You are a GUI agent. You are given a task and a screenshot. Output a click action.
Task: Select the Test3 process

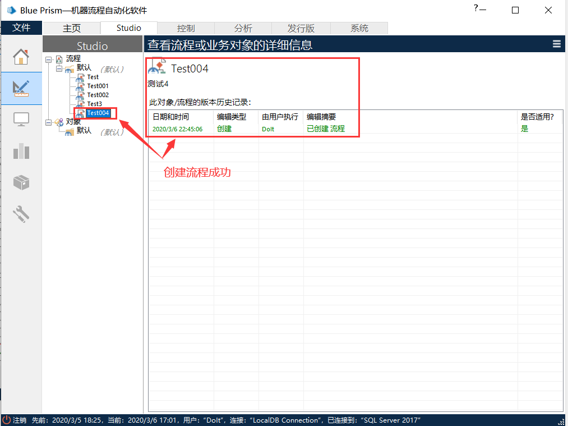95,104
